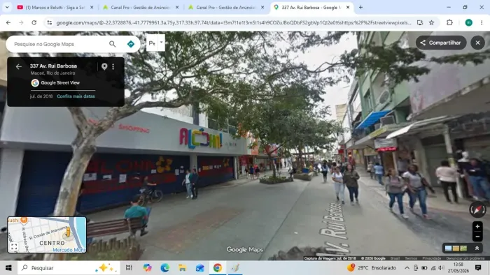The image size is (490, 275).
Task: Select the first blue sky imagery thumbnail
Action: point(448,248)
